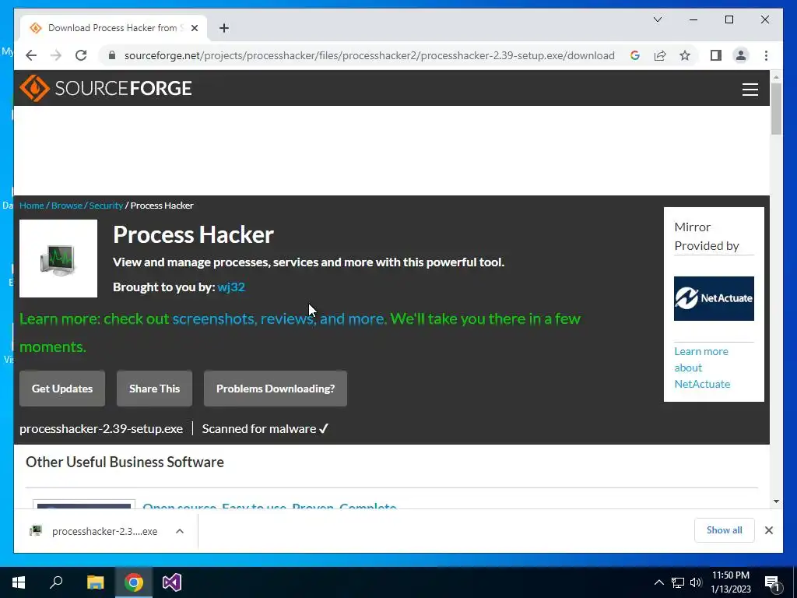
Task: Click the SourceForge flame logo
Action: click(x=34, y=88)
